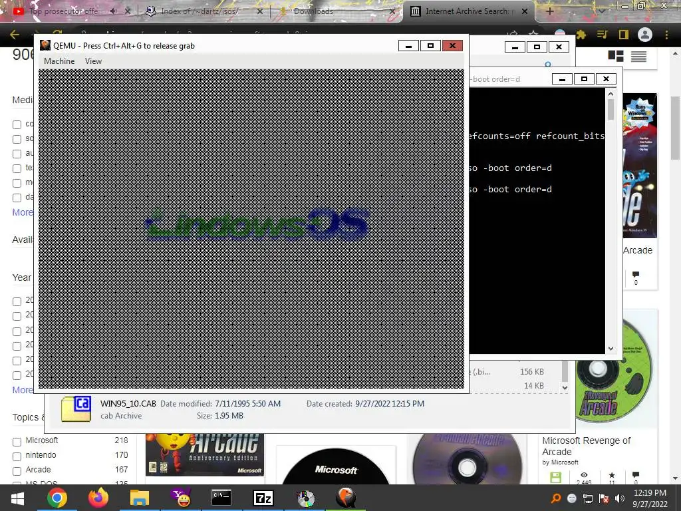
Task: Tick the nintendo topic checkbox
Action: pos(17,456)
